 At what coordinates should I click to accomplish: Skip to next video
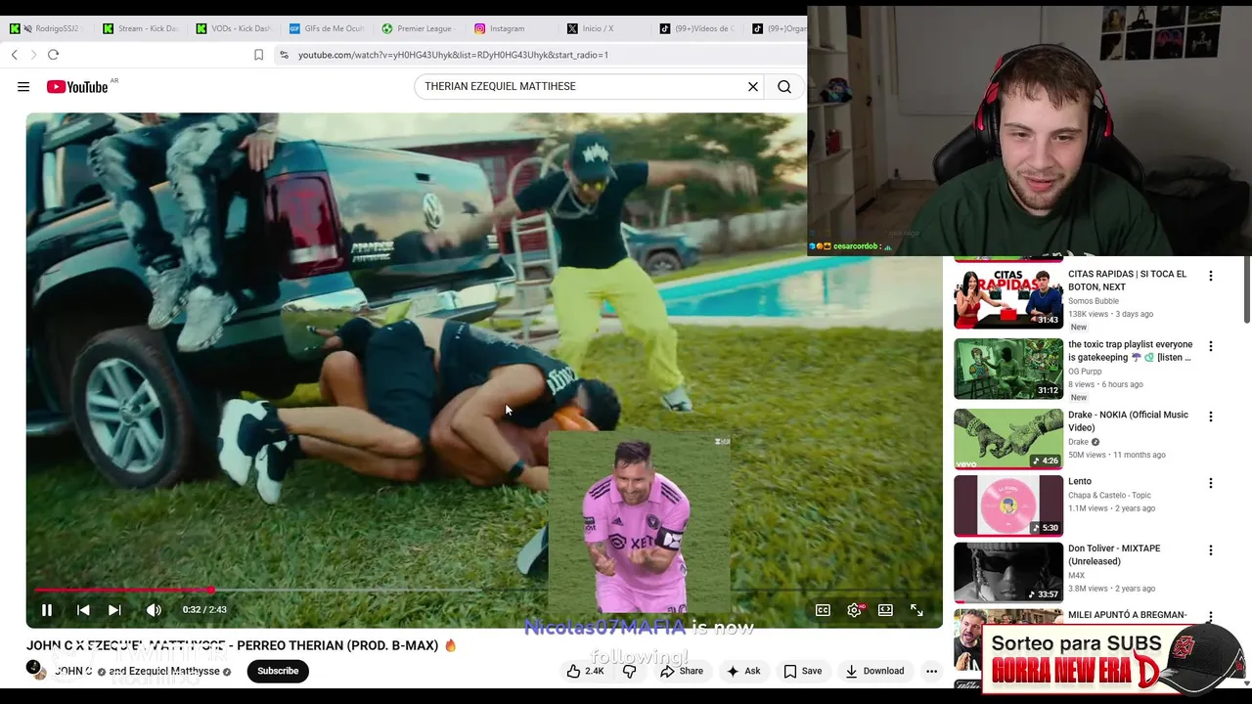coord(114,610)
